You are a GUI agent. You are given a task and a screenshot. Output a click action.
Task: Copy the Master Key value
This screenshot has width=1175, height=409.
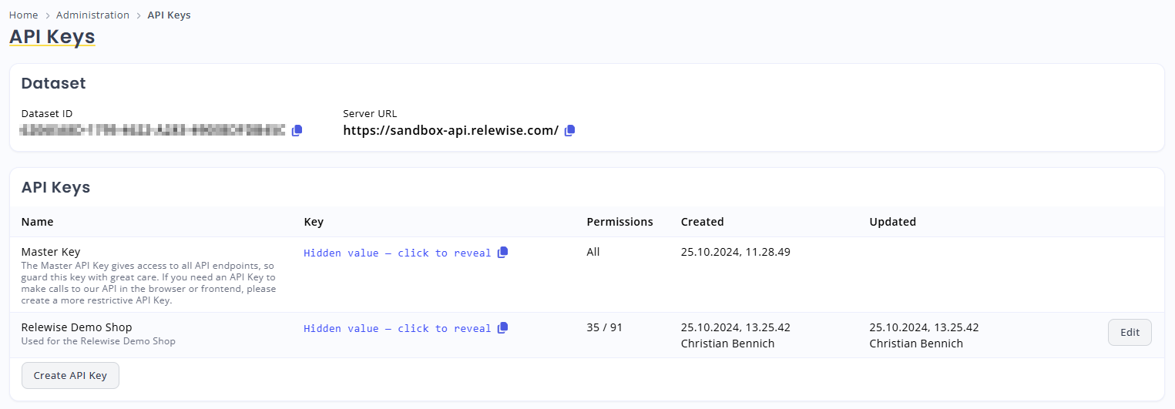click(503, 252)
